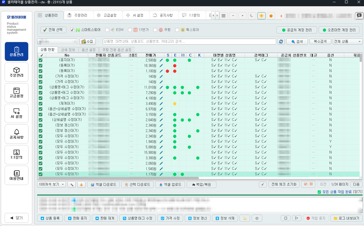Viewport: 364px width, 226px height.
Task: Click the tab scroll right arrow
Action: click(217, 16)
